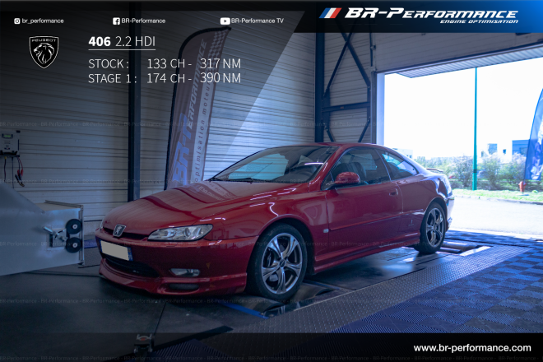Click the lion badge on car grille
This screenshot has width=543, height=362.
click(x=119, y=231)
